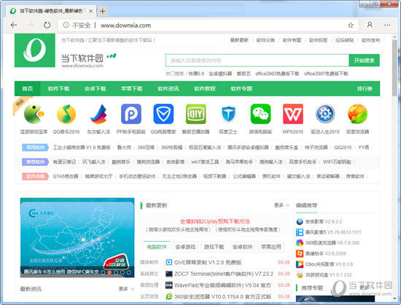The width and height of the screenshot is (401, 305).
Task: Open the WPS2016 app icon
Action: pyautogui.click(x=293, y=114)
